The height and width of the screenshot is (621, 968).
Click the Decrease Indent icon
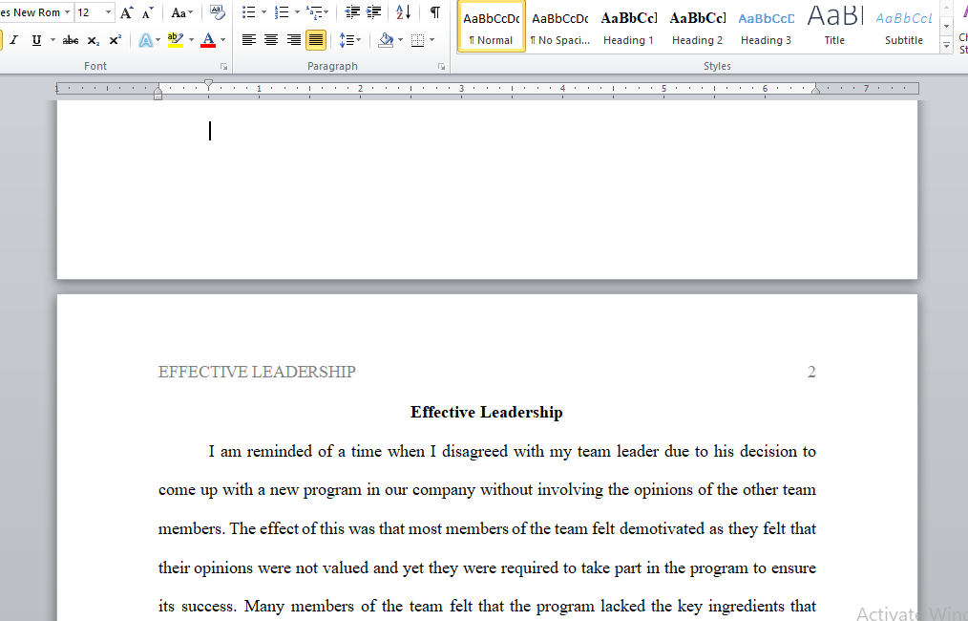pyautogui.click(x=352, y=12)
